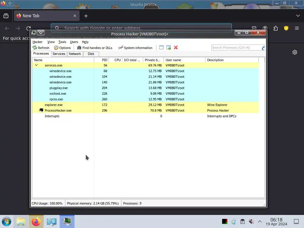Click Physical memory status bar entry
Viewport: 304px width, 228px height.
(93, 203)
